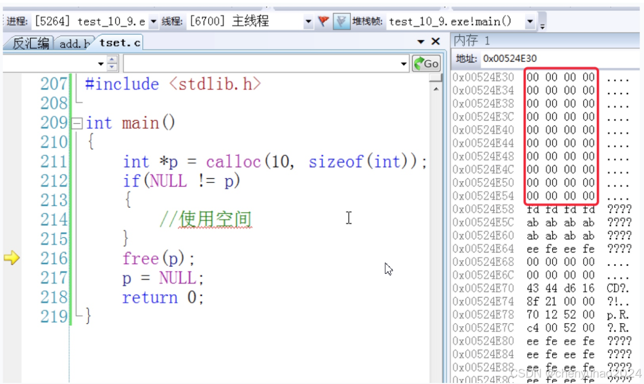The height and width of the screenshot is (384, 644).
Task: Click return 0; on line 218
Action: coord(163,297)
